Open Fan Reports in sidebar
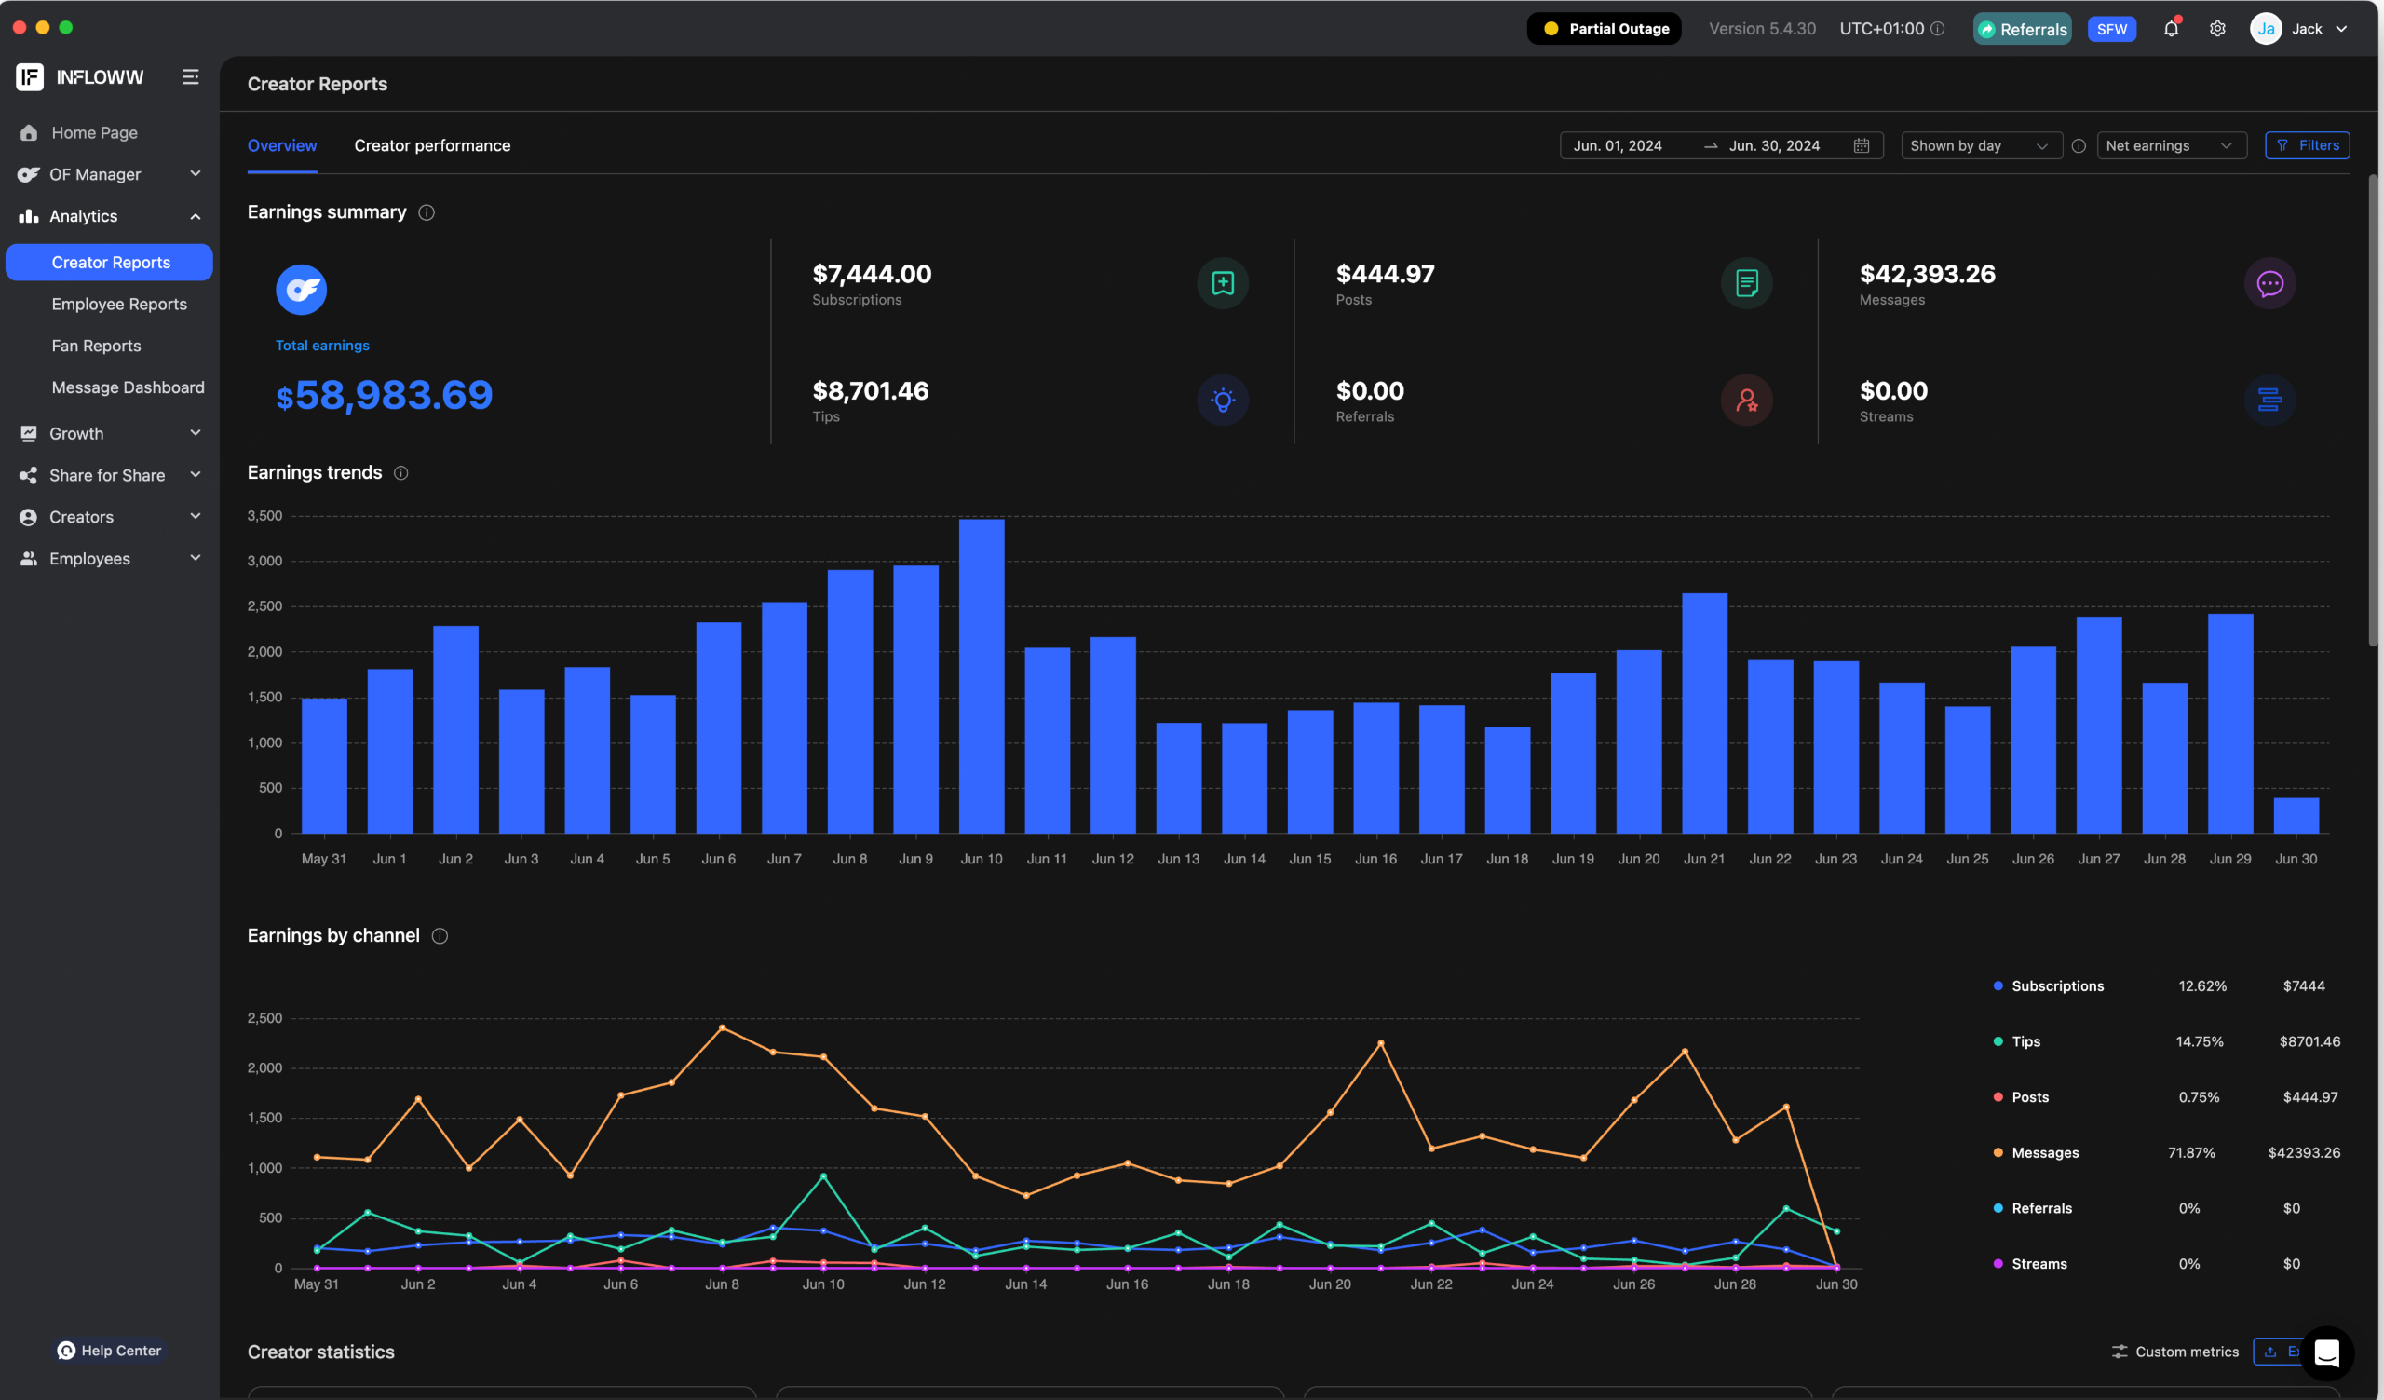Screen dimensions: 2384x1400 [97, 346]
